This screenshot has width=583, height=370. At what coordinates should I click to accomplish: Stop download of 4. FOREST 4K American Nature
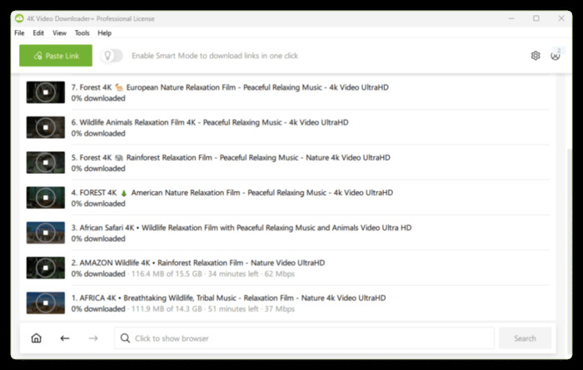tap(45, 197)
